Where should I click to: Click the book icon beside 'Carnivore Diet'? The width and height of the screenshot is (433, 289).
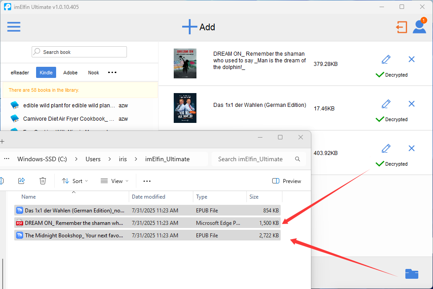(x=15, y=119)
